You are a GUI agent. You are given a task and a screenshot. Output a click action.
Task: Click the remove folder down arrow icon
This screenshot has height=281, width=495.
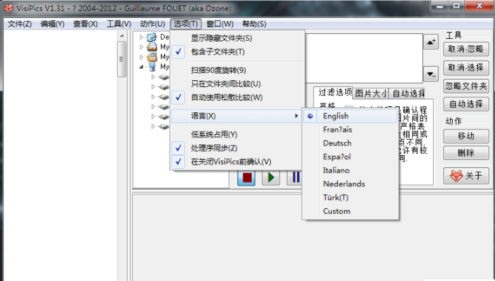tap(430, 73)
